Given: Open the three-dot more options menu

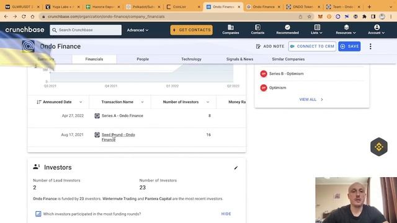Looking at the screenshot, I should [370, 46].
